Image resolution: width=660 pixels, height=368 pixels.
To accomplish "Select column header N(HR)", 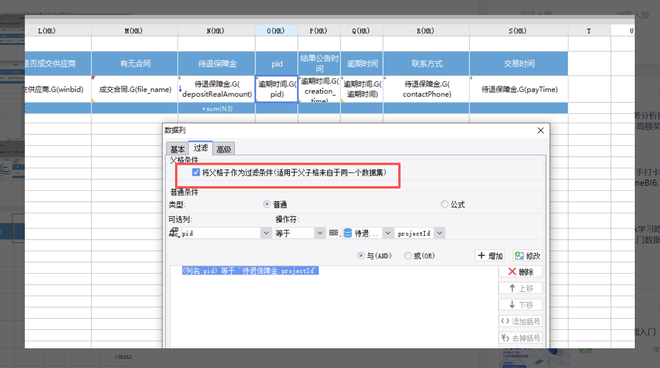I will tap(216, 31).
